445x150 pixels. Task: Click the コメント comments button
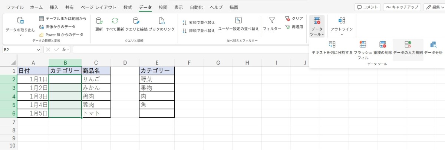pyautogui.click(x=367, y=7)
